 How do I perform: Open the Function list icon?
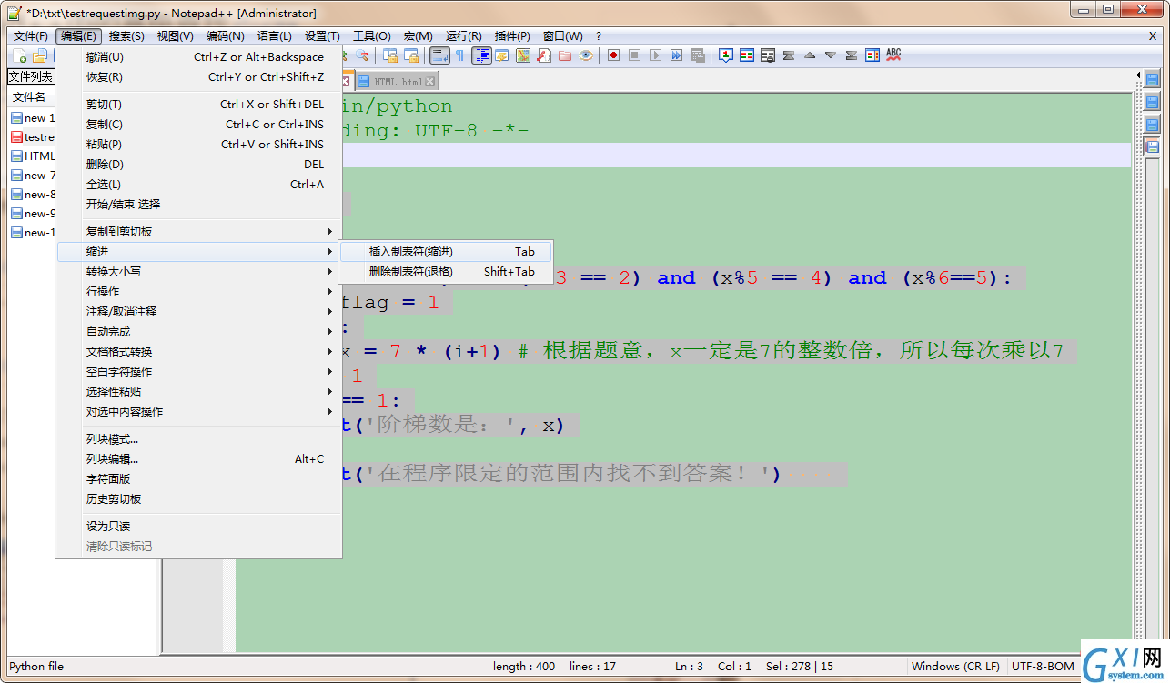pos(544,55)
